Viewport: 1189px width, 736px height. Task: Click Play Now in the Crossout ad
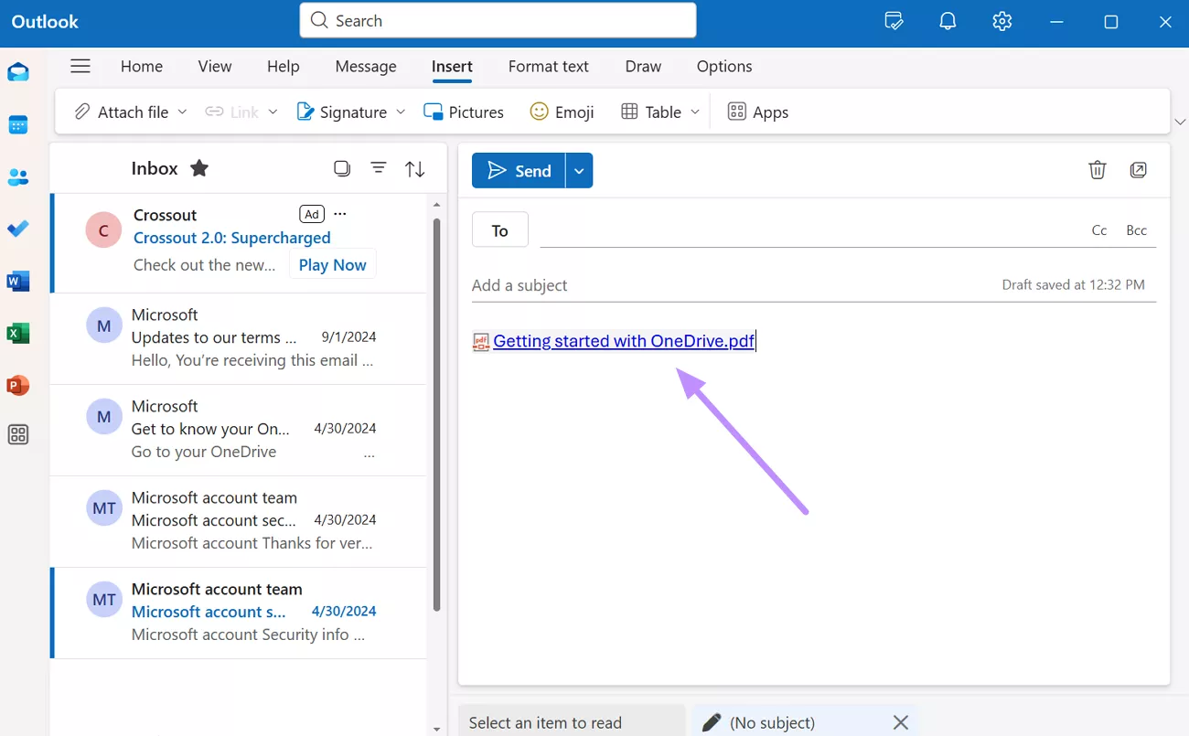pos(332,264)
